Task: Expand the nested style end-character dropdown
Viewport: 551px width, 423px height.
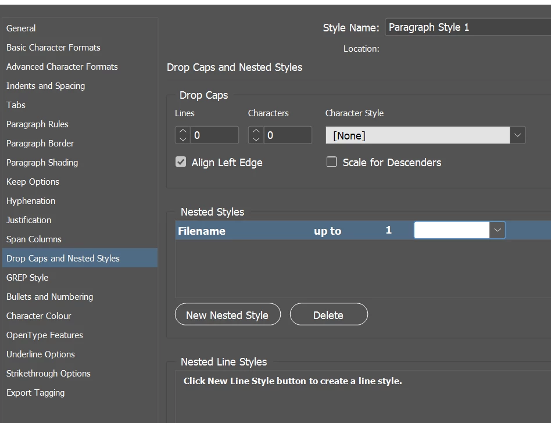Action: (497, 230)
